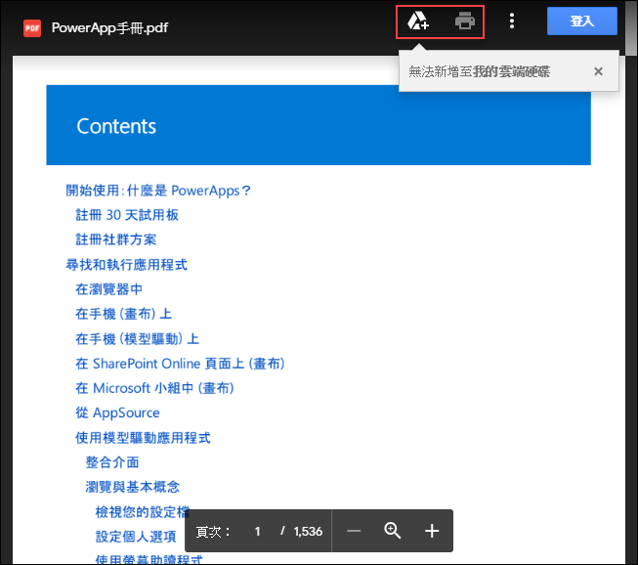Click the printer icon to print PDF
This screenshot has width=638, height=565.
(x=465, y=21)
